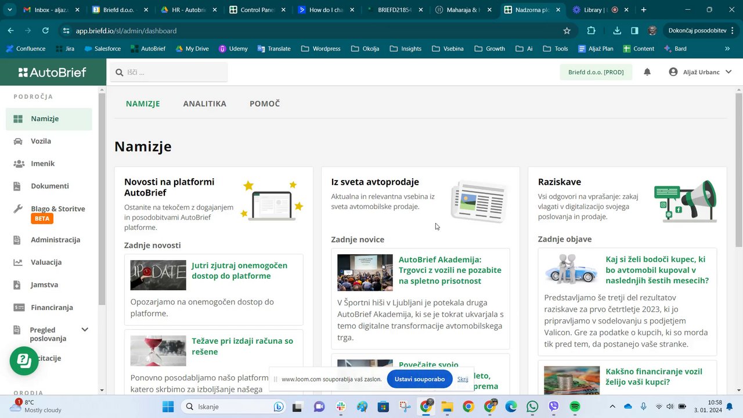This screenshot has height=418, width=743.
Task: Open WhatsApp from the taskbar
Action: (532, 407)
